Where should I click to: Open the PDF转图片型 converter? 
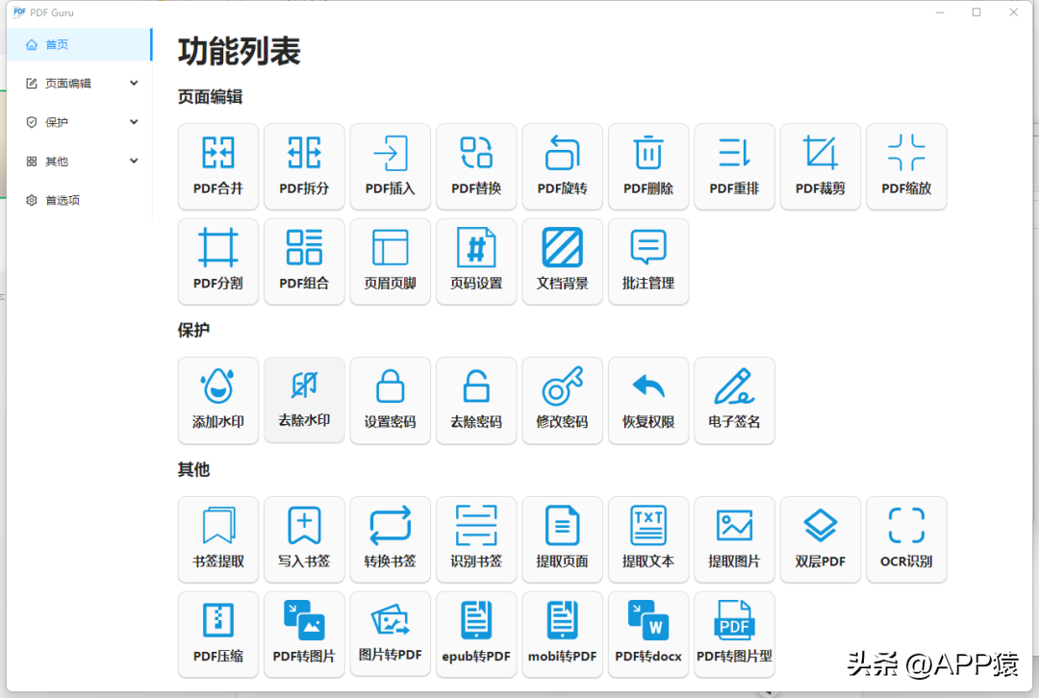point(734,635)
